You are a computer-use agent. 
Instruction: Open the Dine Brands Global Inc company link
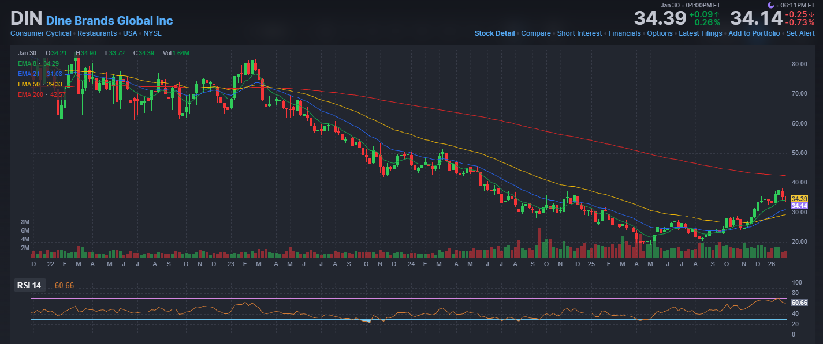109,20
